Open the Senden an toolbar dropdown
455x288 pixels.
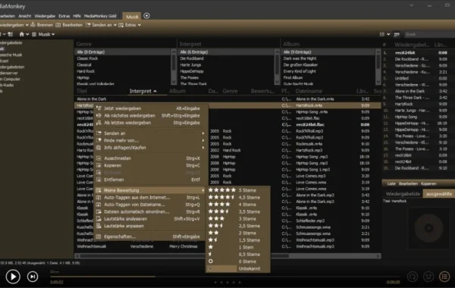[115, 25]
